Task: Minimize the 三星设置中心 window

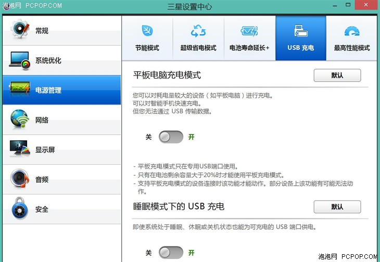Action: [335, 5]
